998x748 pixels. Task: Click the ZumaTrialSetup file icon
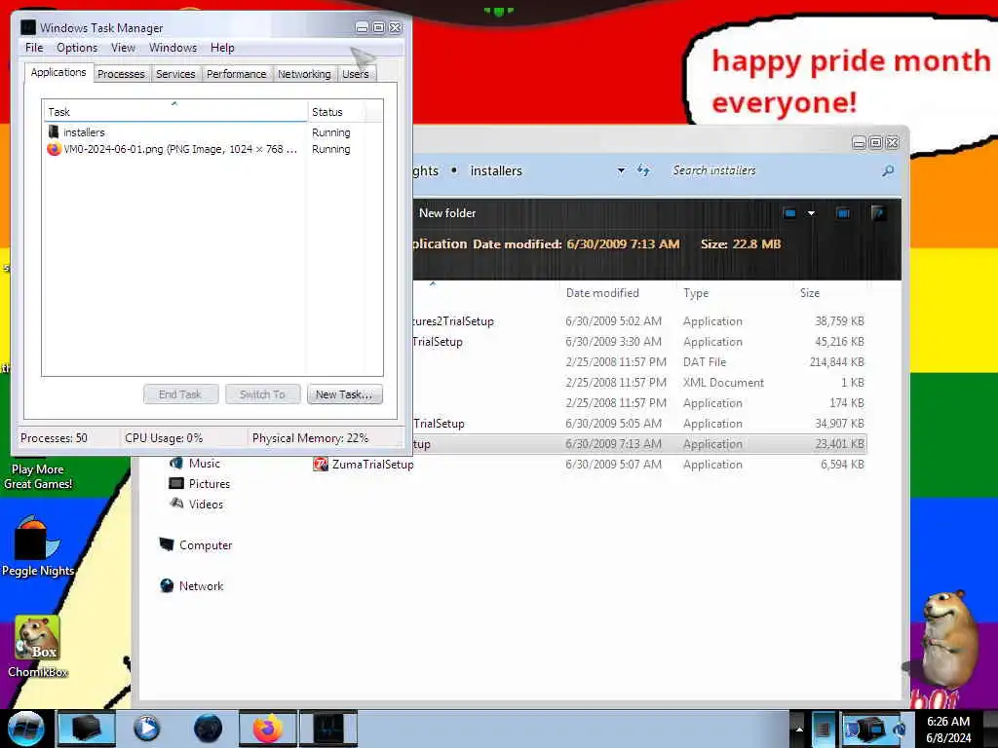[321, 465]
